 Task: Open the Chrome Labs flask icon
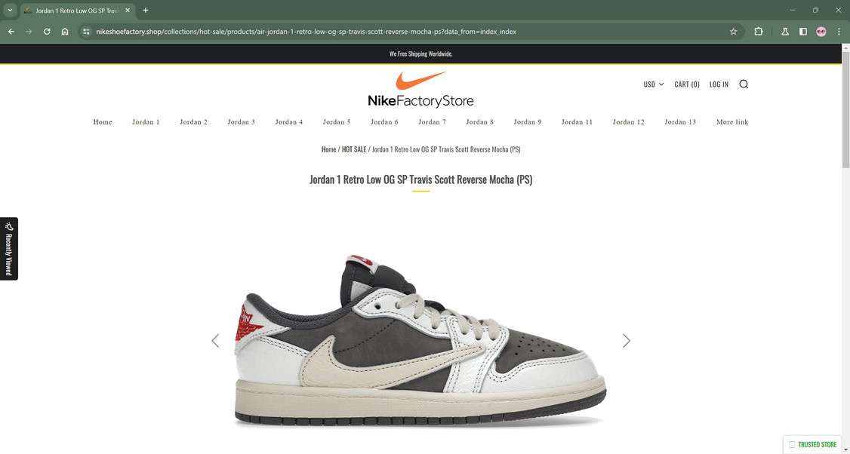pyautogui.click(x=785, y=32)
